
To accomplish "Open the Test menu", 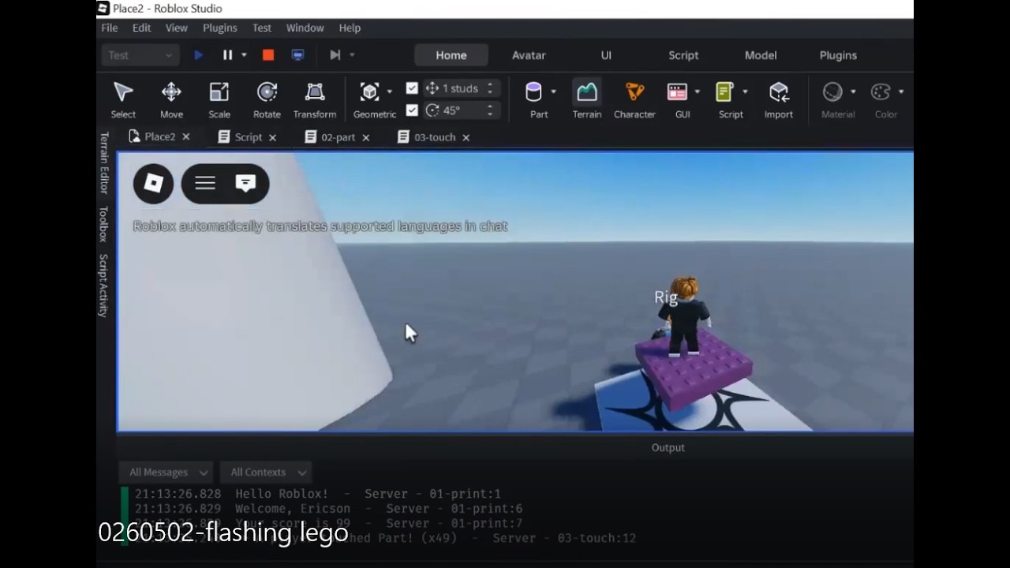I will coord(262,28).
